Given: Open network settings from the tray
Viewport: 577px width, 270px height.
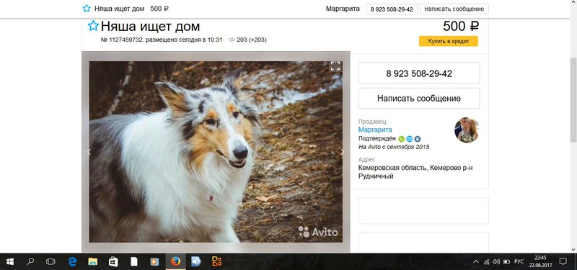Looking at the screenshot, I should [x=486, y=262].
